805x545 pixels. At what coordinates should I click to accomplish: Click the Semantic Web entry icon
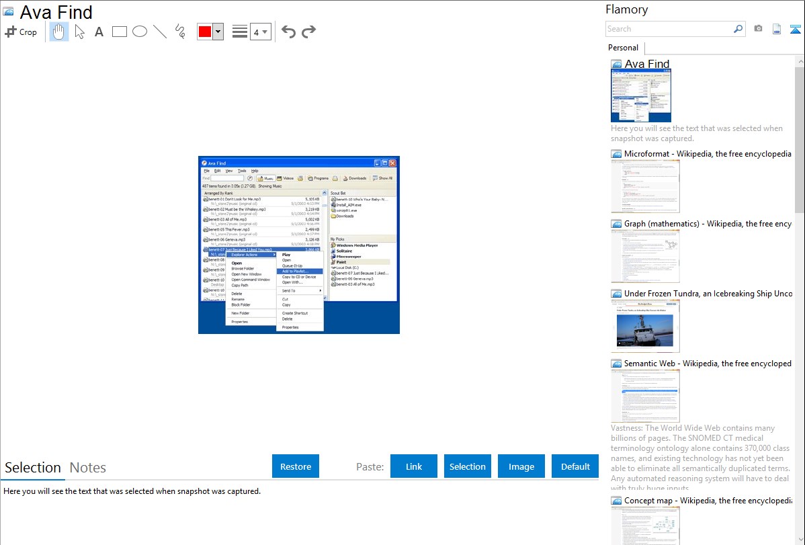tap(616, 364)
